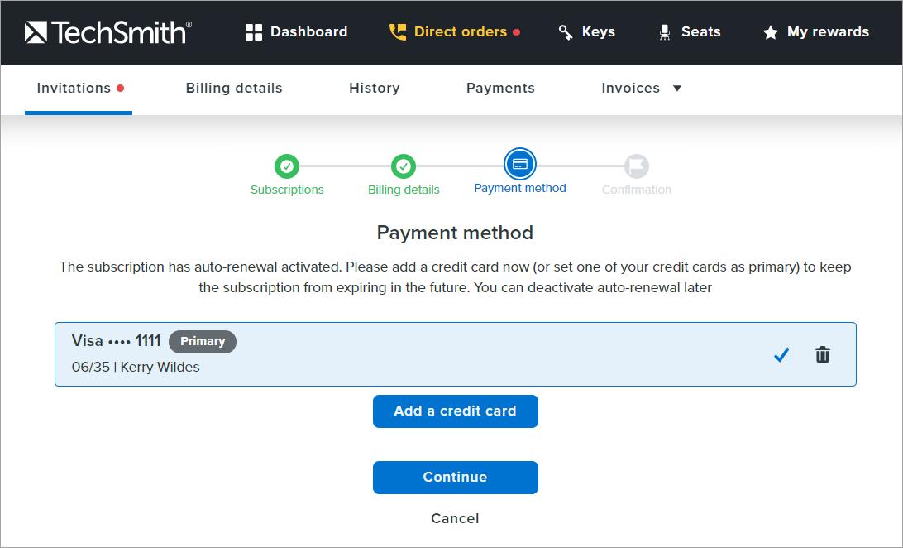The image size is (903, 548).
Task: Open the Dashboard grid icon
Action: pos(254,32)
